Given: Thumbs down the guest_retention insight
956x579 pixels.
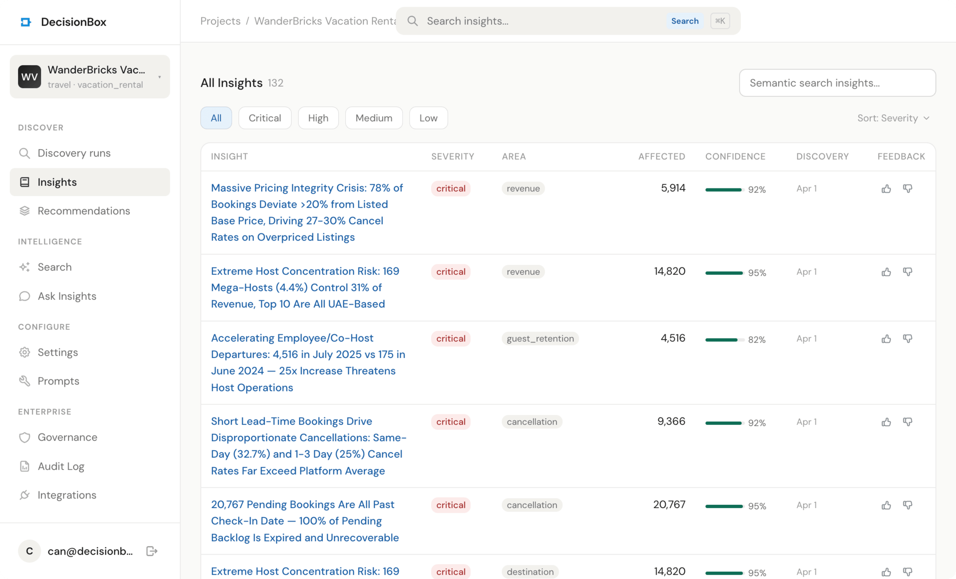Looking at the screenshot, I should pyautogui.click(x=907, y=339).
